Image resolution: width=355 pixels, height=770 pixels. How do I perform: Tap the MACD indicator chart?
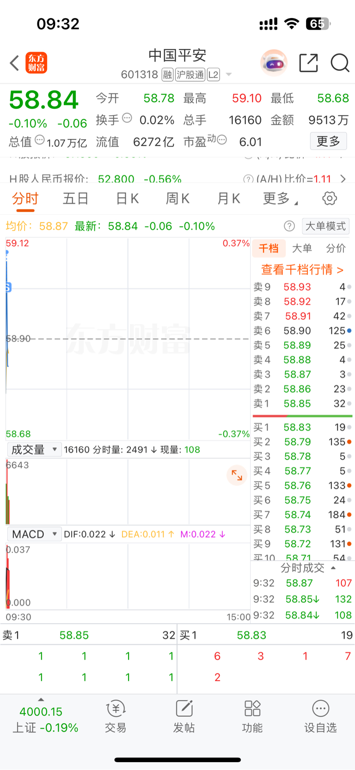(128, 576)
